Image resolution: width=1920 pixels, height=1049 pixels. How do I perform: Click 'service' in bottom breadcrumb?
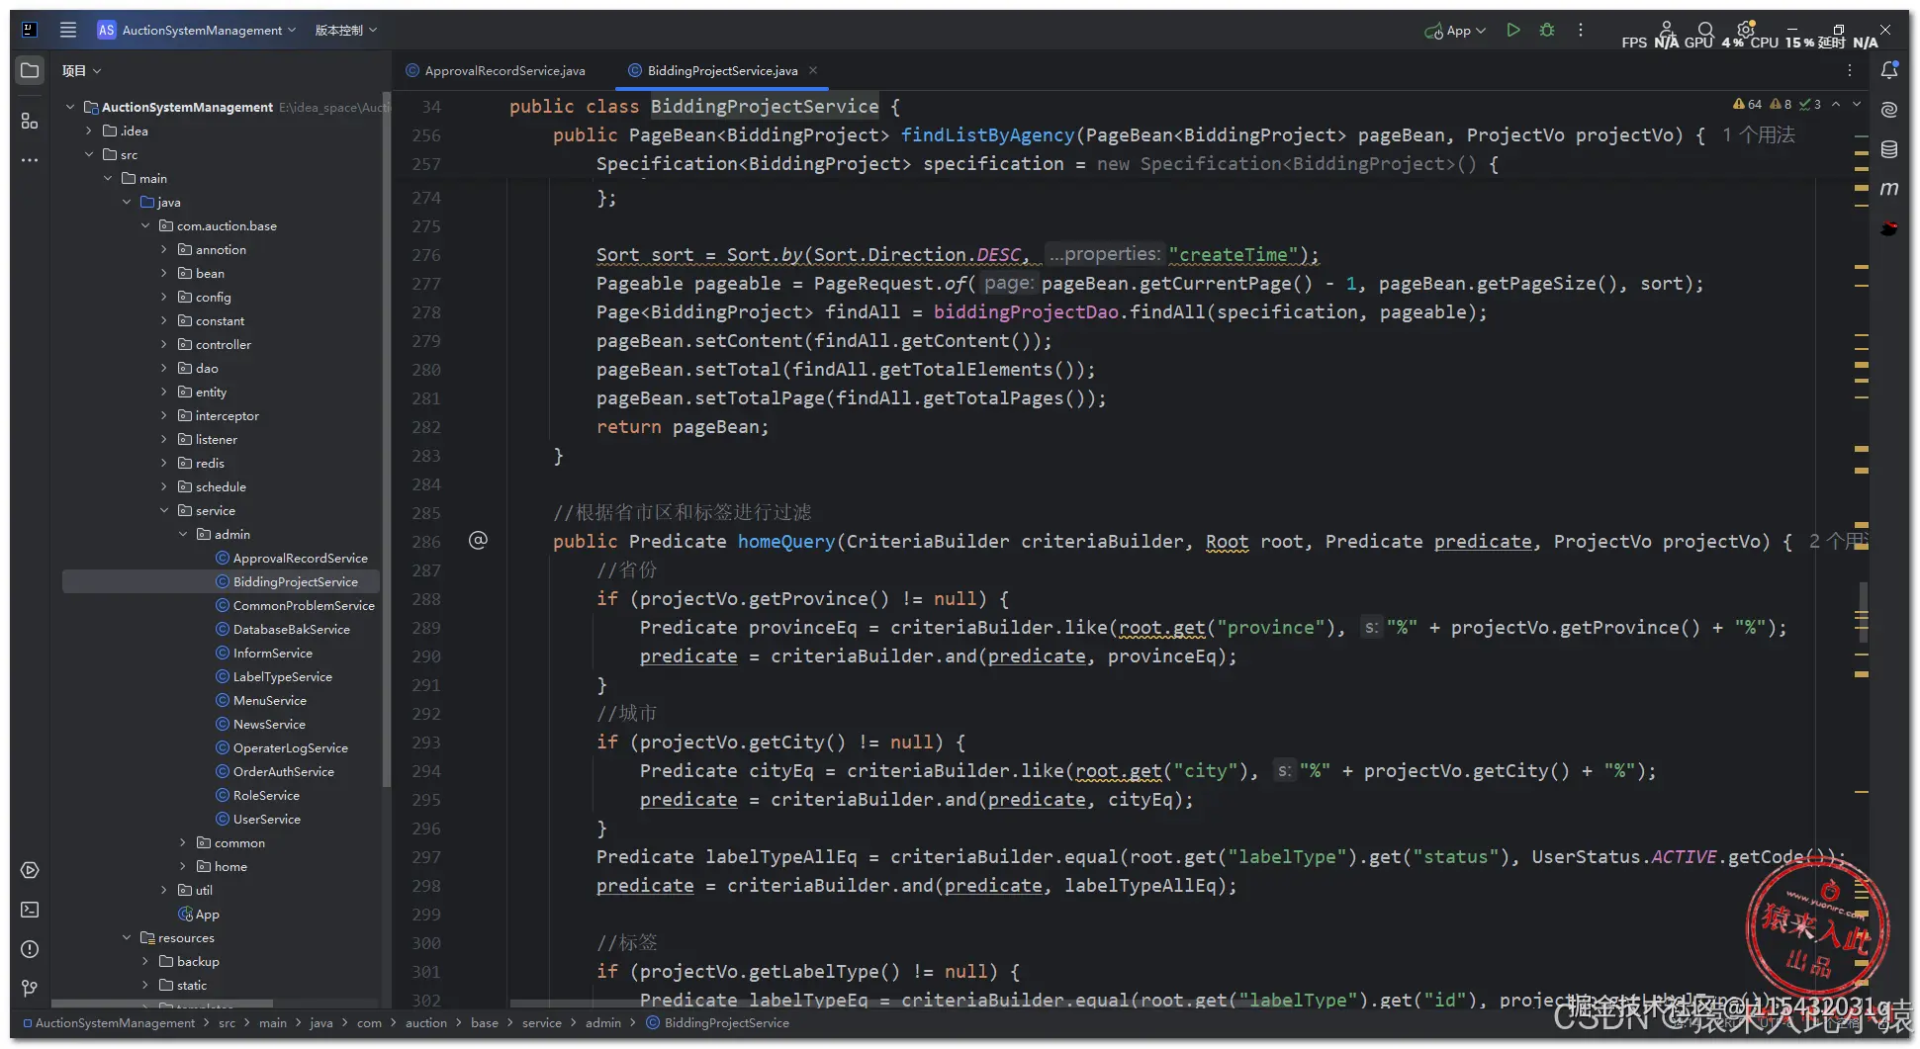(541, 1022)
